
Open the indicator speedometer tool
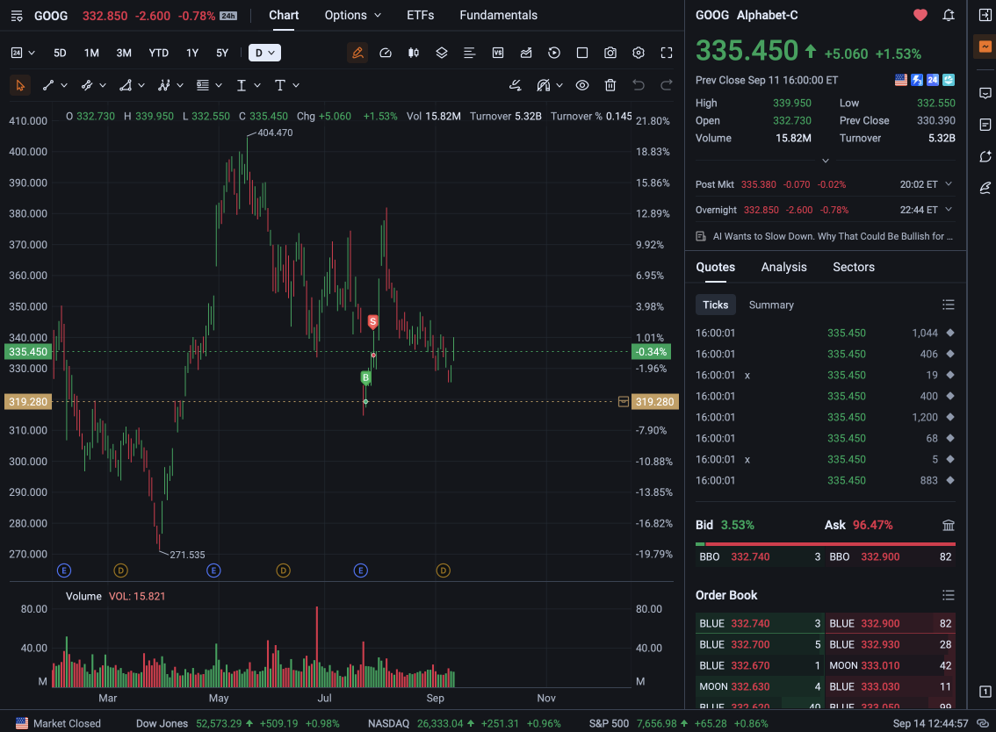386,53
